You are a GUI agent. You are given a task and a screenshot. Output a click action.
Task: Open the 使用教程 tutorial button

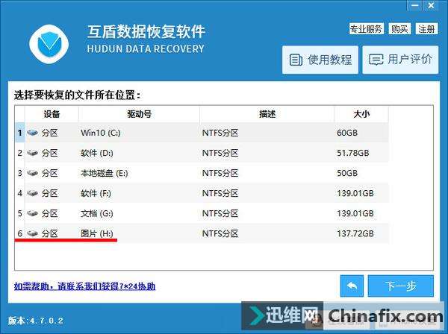[x=320, y=60]
